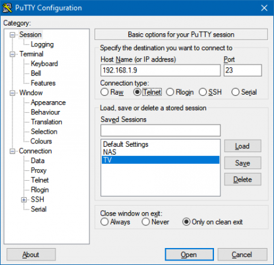Open the Proxy settings category
274x265 pixels.
(x=38, y=170)
